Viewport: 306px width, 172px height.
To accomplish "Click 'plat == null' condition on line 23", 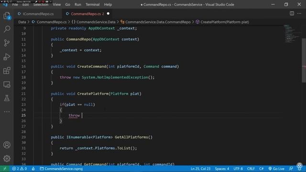I will [x=80, y=105].
